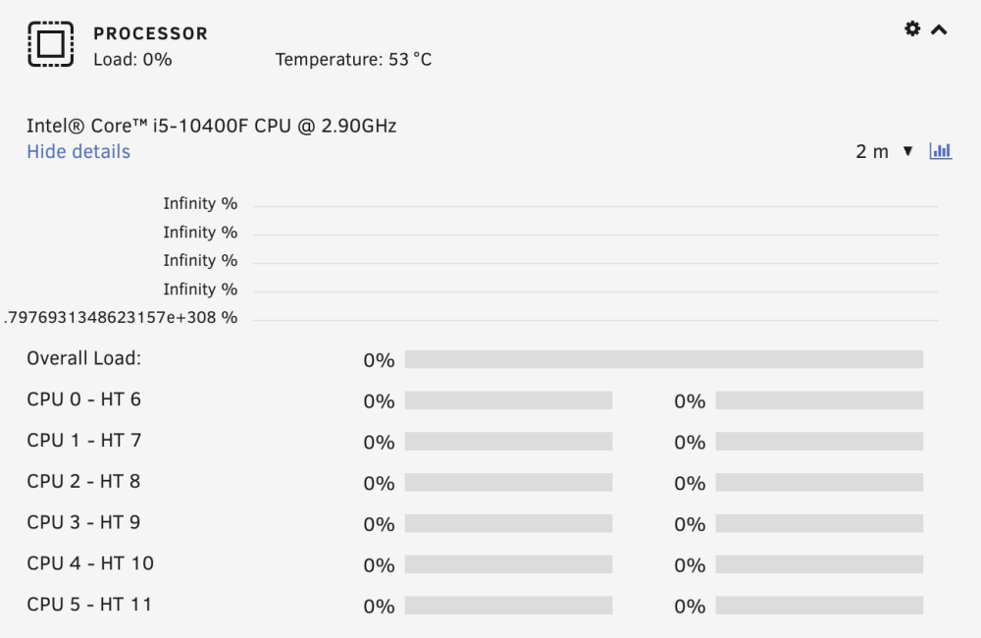Click the CPU 0 load bar
981x638 pixels.
(508, 400)
